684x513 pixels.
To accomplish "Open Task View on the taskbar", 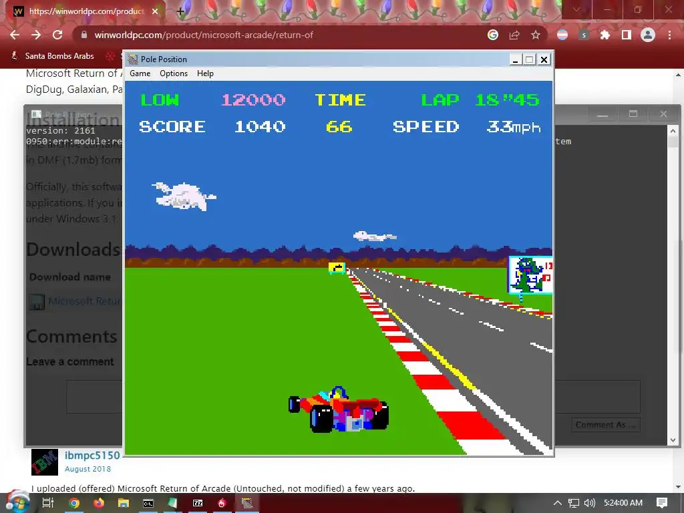I will point(47,503).
